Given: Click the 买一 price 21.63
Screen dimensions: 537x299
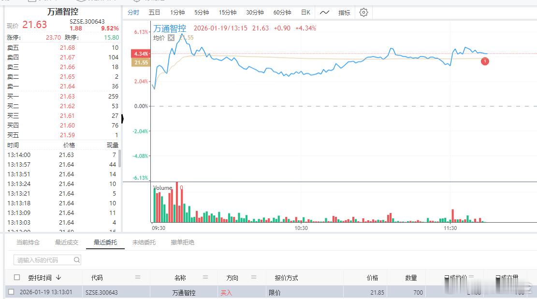Looking at the screenshot, I should [x=67, y=97].
